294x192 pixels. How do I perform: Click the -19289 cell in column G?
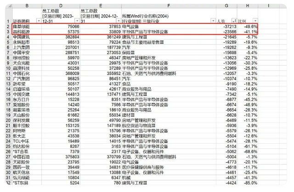tap(226, 42)
